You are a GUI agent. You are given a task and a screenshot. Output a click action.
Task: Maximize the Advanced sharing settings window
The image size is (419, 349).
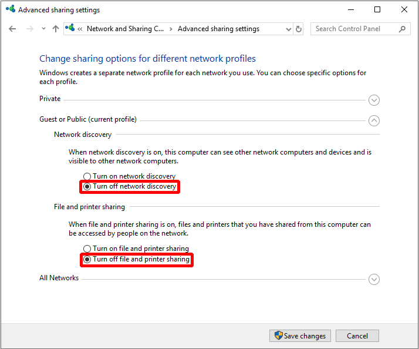(x=377, y=9)
